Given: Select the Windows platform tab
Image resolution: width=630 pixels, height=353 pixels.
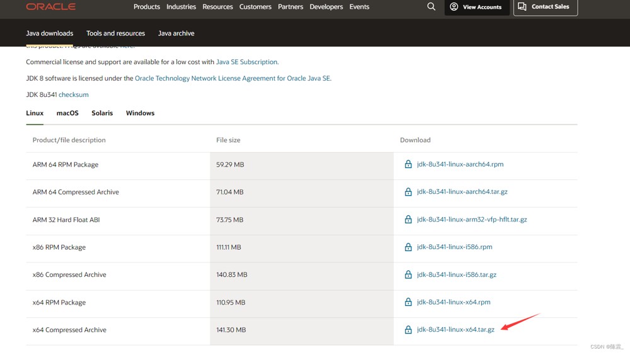Looking at the screenshot, I should pos(140,113).
